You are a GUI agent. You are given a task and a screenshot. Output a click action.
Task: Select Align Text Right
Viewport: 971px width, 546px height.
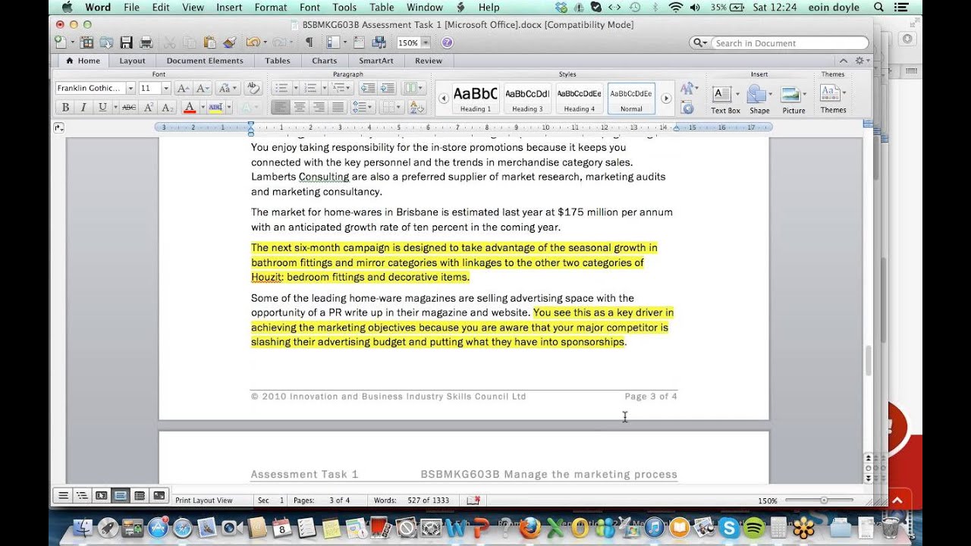pyautogui.click(x=319, y=108)
